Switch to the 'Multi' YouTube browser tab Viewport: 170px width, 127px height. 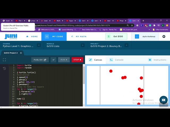[x=58, y=21]
